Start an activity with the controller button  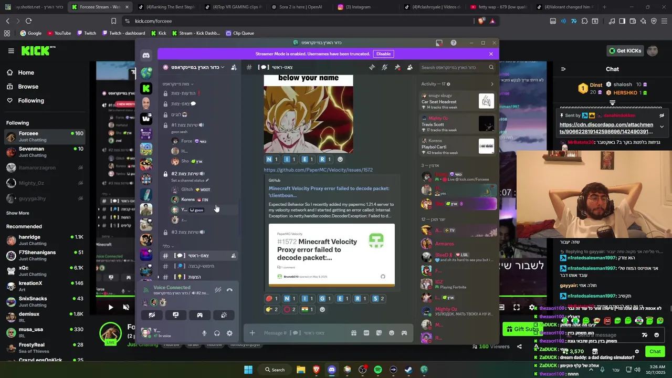pyautogui.click(x=199, y=315)
